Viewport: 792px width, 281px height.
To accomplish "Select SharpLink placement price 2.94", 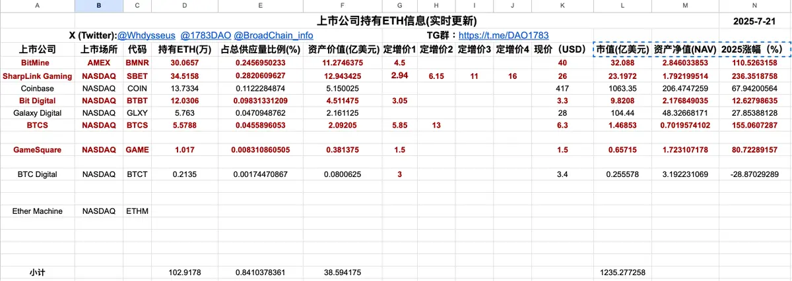I will (x=399, y=76).
